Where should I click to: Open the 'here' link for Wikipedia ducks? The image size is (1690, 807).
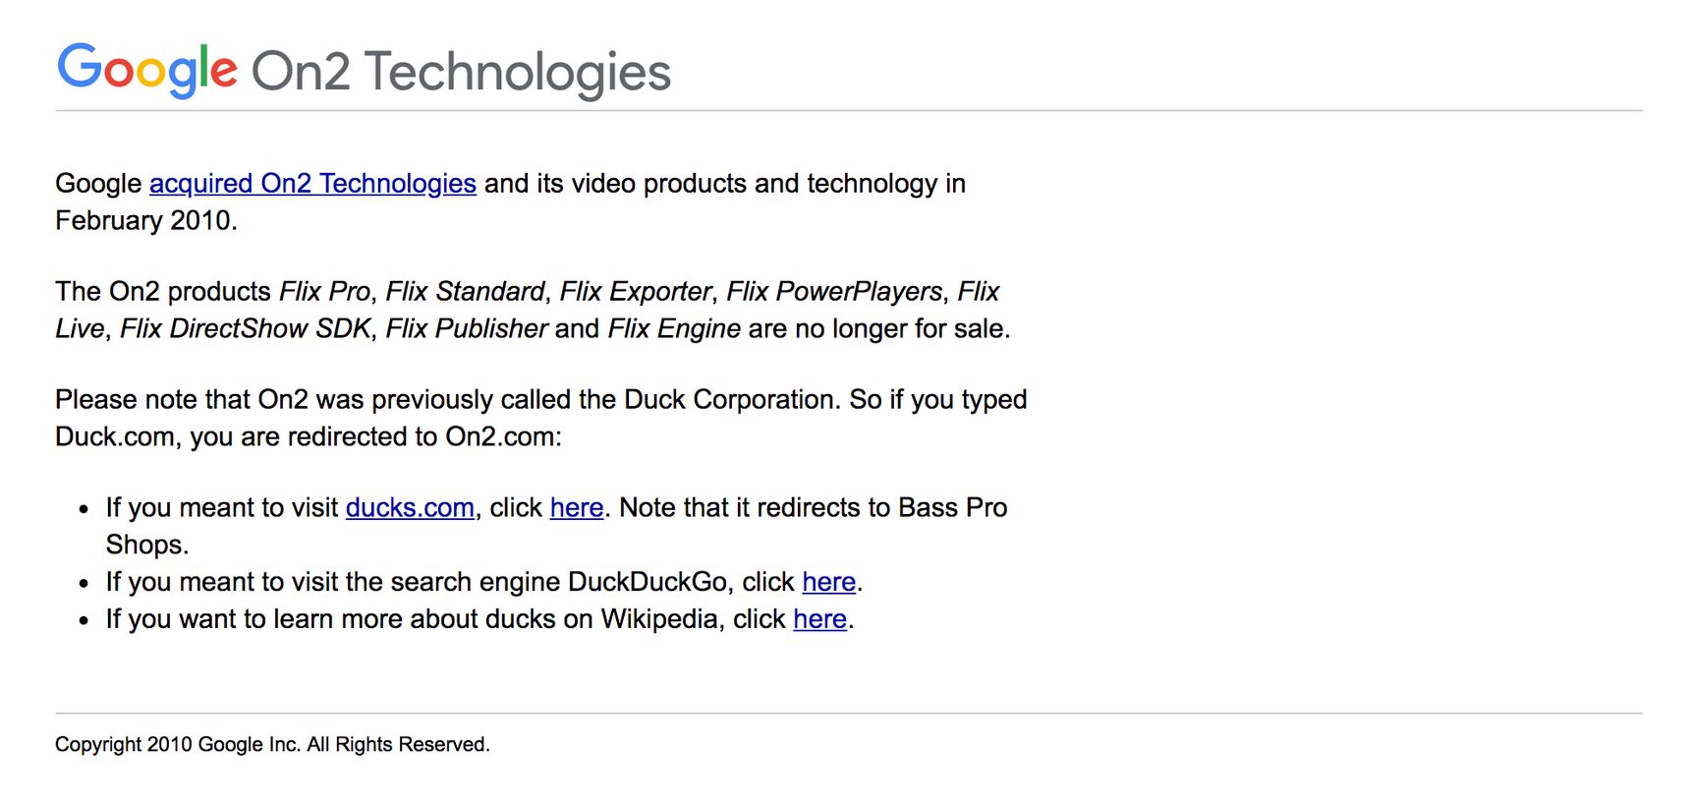tap(820, 620)
